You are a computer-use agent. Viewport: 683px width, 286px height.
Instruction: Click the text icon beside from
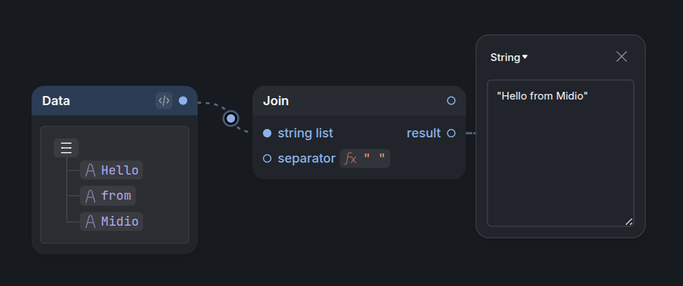click(90, 196)
